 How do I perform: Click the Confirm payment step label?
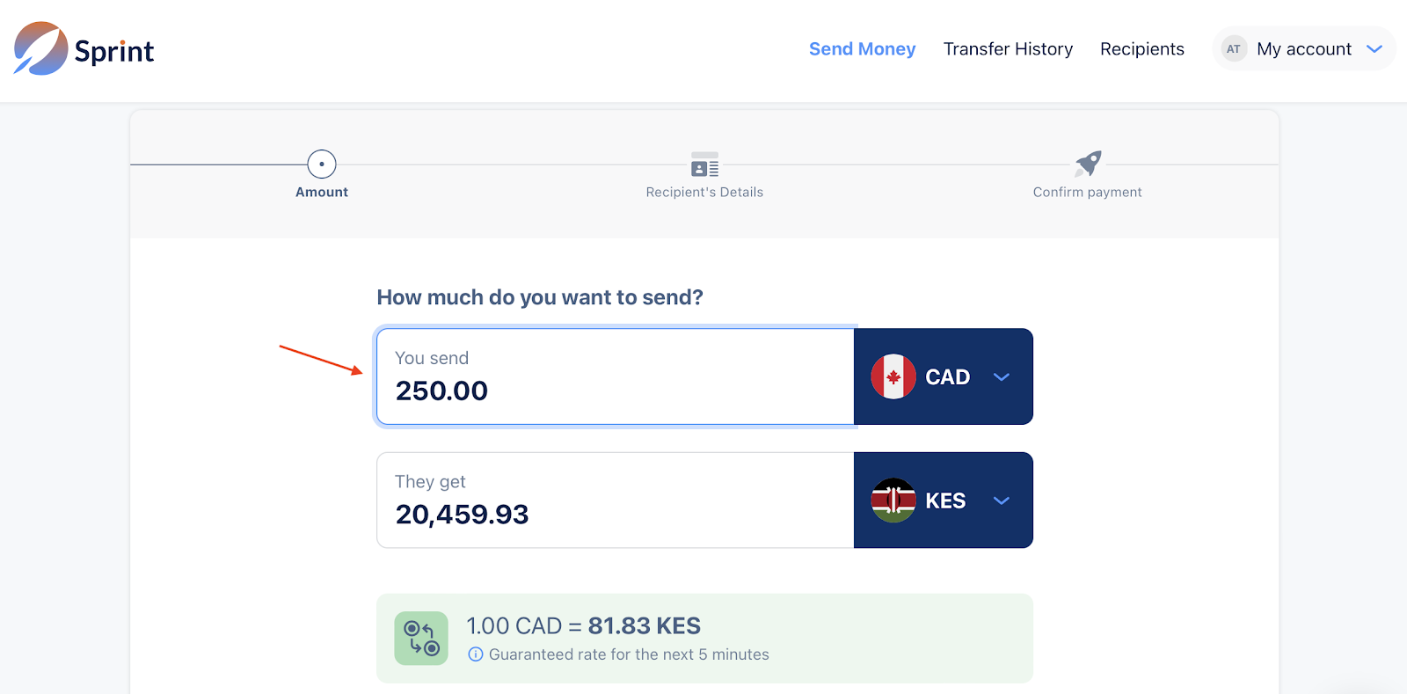pyautogui.click(x=1087, y=193)
